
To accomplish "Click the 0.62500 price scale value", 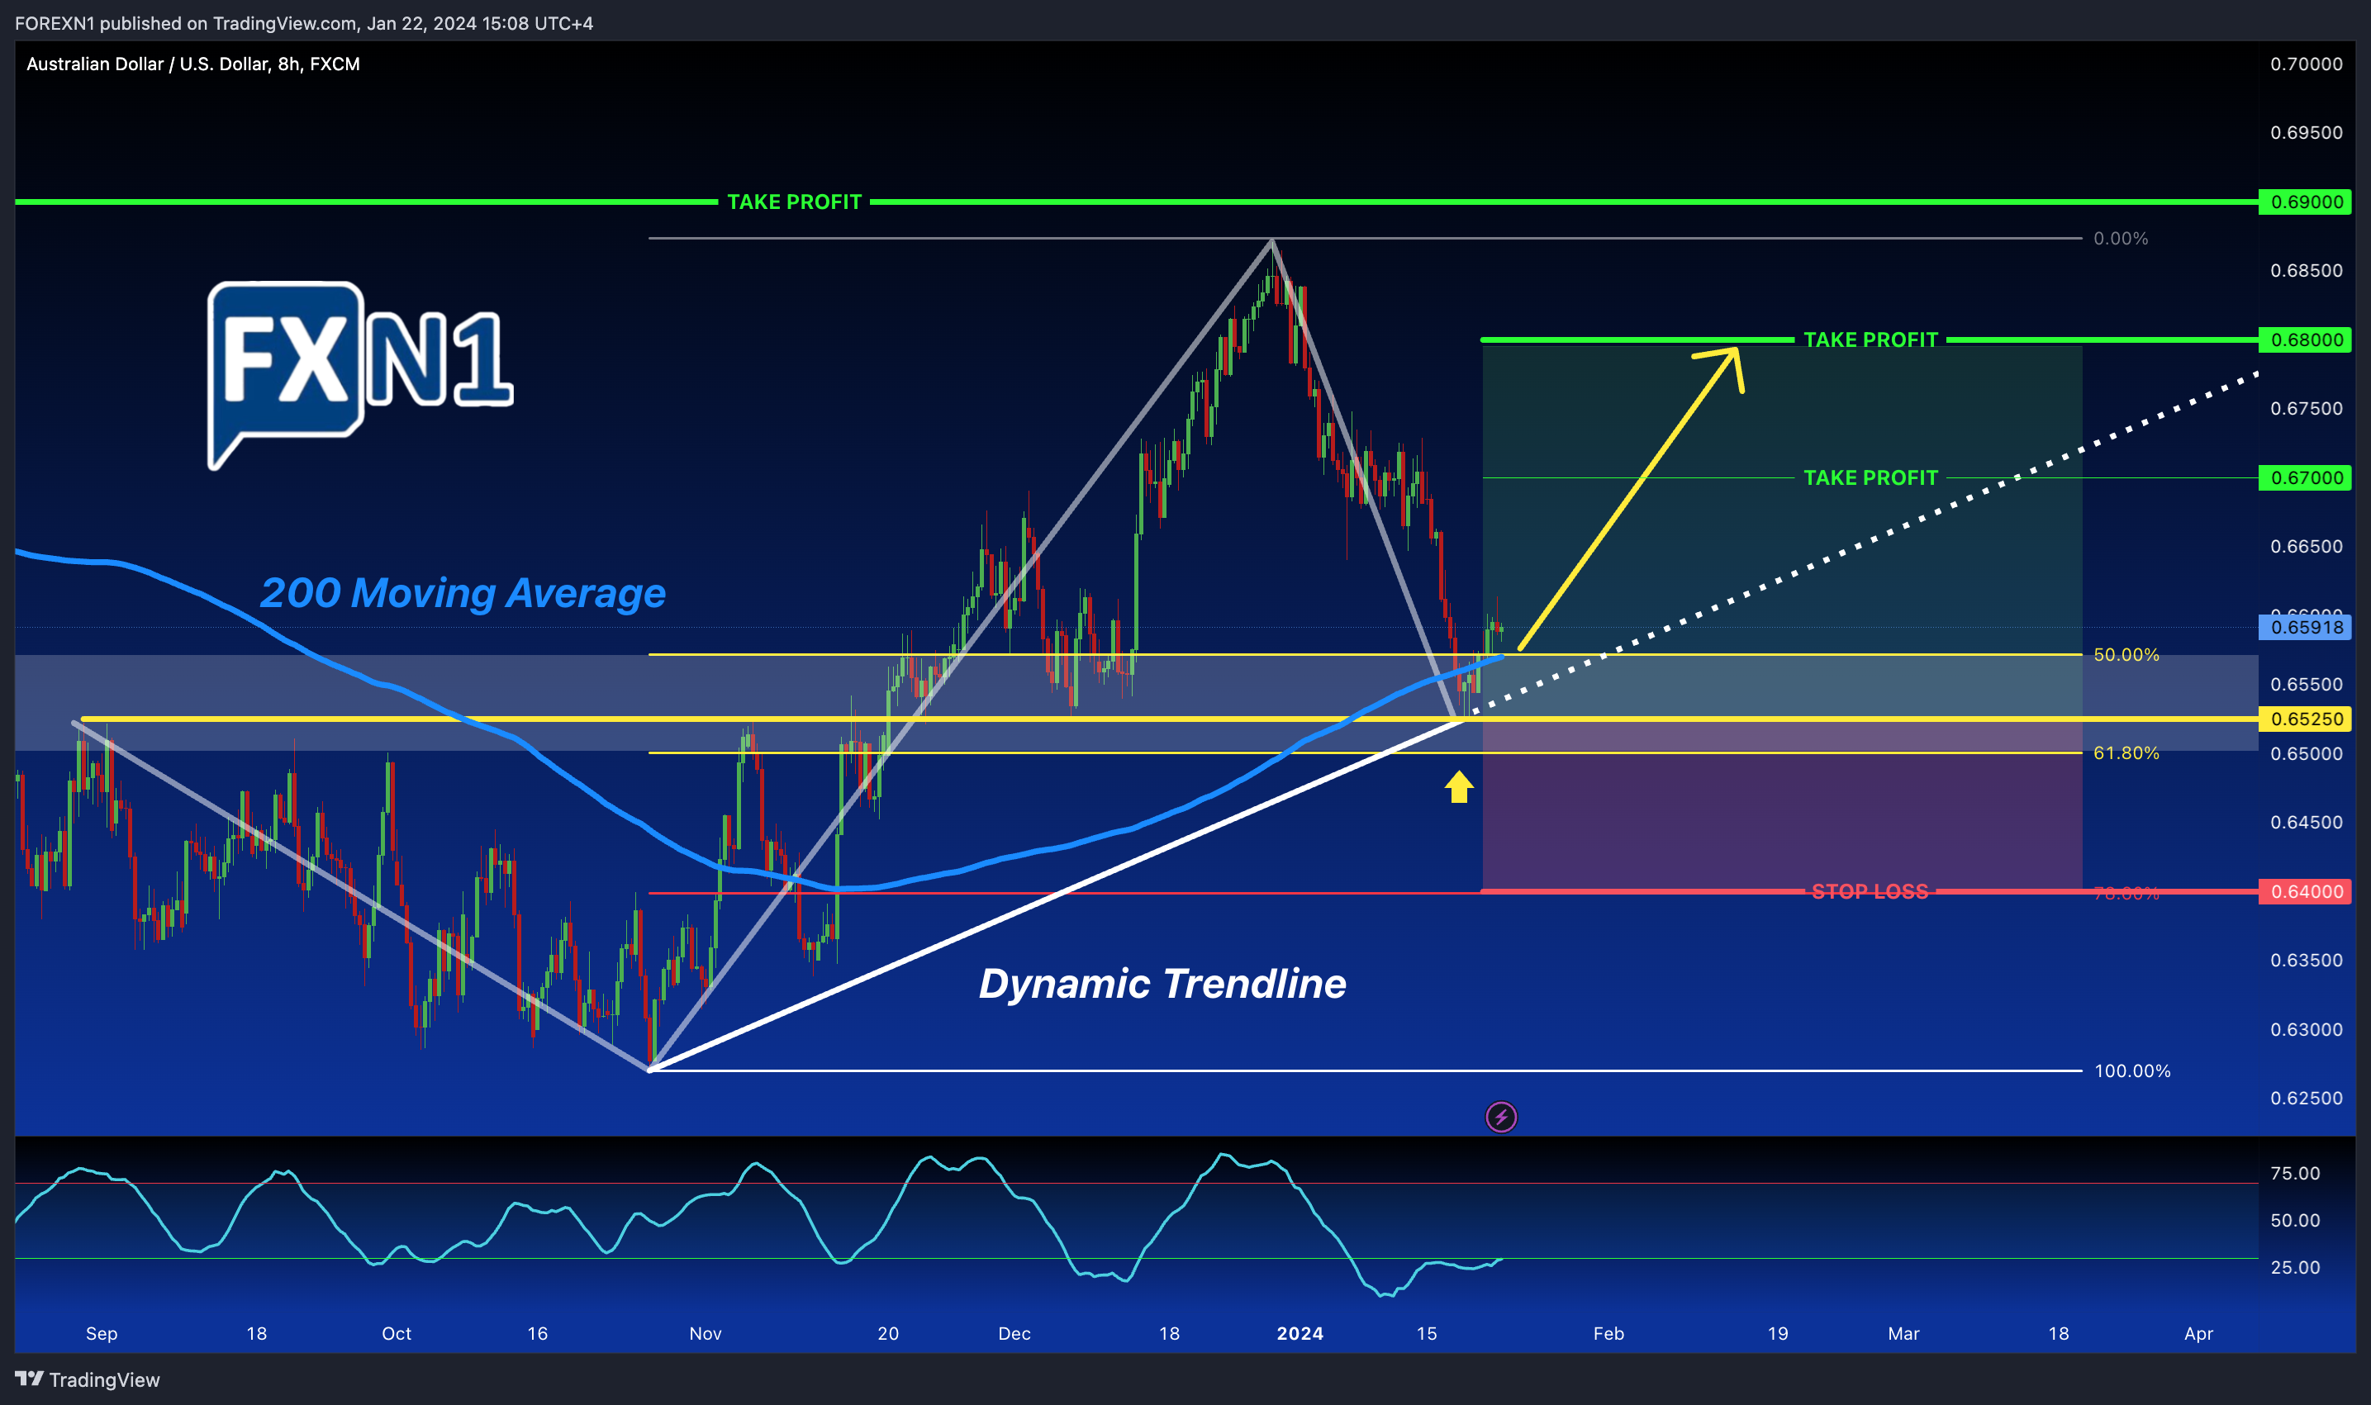I will click(2307, 1099).
